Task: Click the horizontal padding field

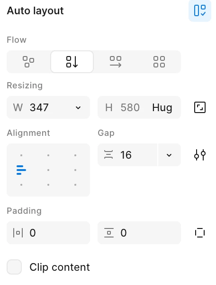Action: (48, 233)
